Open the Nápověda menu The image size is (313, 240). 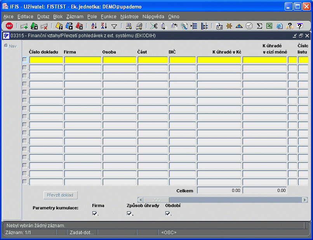coord(153,17)
